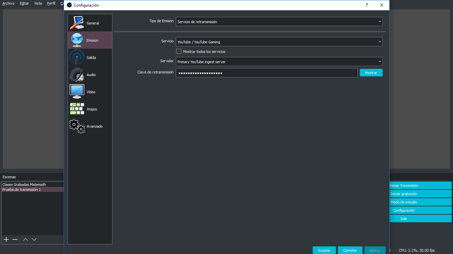The image size is (453, 254).
Task: Click the Salir button
Action: 421,219
